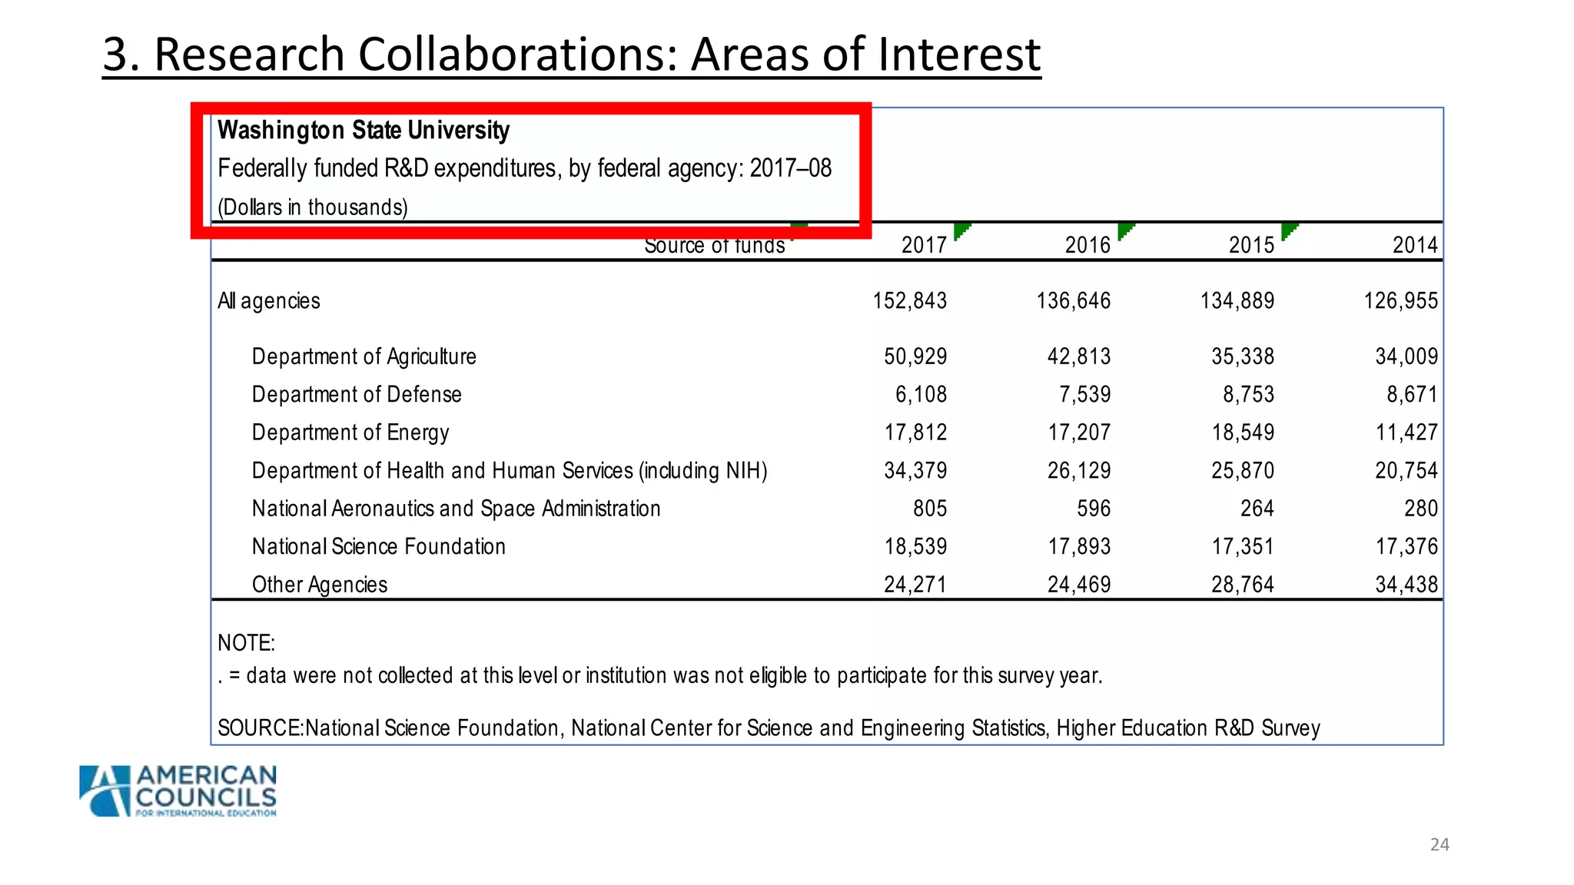
Task: Click NSF 2016 value 17,893
Action: click(1079, 546)
